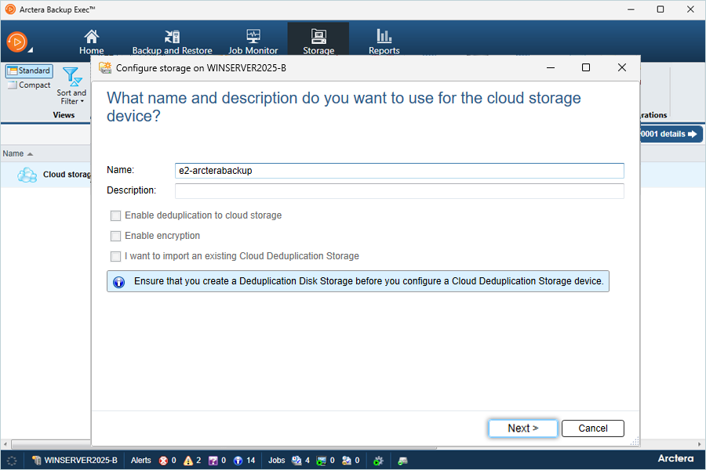
Task: Cancel the storage configuration wizard
Action: pyautogui.click(x=593, y=428)
